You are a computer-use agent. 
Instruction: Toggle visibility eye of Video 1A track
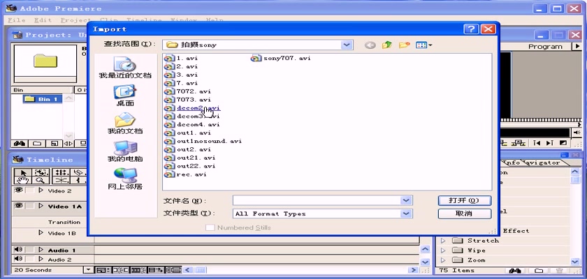18,206
